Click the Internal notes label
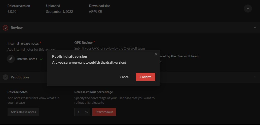This screenshot has width=260, height=125. 27,59
